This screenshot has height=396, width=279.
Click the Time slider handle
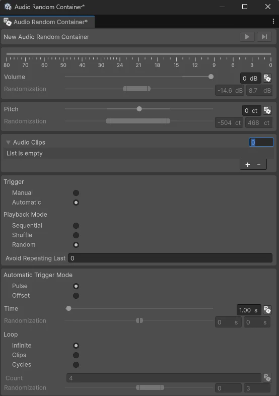pyautogui.click(x=68, y=308)
